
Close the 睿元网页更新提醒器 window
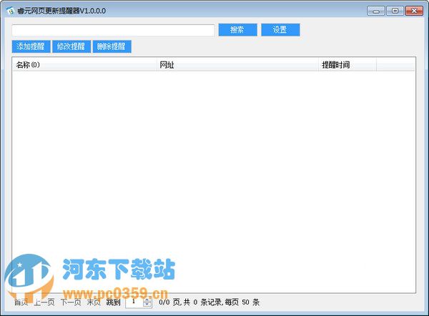coord(414,11)
